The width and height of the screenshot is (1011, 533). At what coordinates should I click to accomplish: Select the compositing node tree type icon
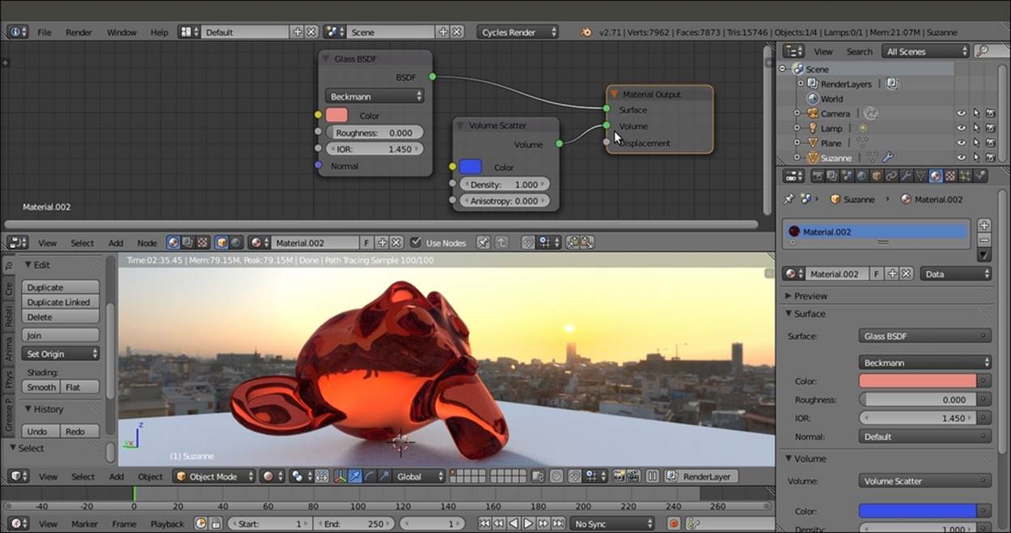tap(188, 243)
